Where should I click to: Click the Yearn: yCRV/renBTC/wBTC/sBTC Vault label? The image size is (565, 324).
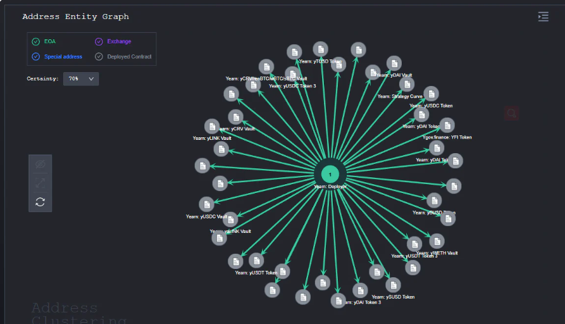266,78
